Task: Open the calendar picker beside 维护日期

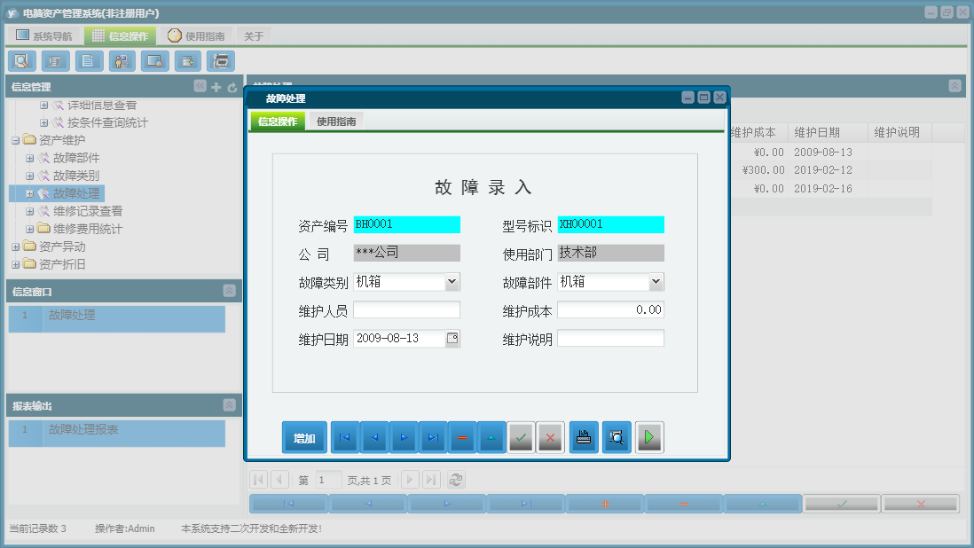Action: 453,338
